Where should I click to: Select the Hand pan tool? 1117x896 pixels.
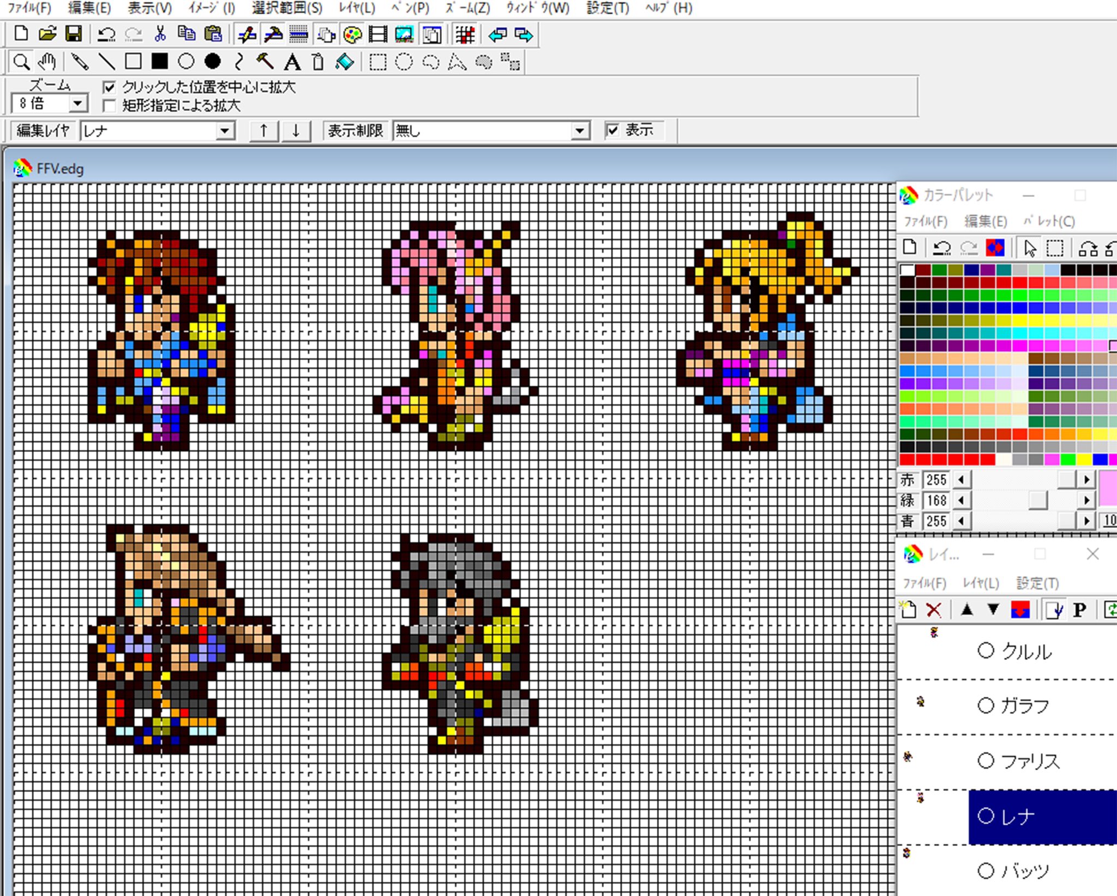[x=47, y=62]
